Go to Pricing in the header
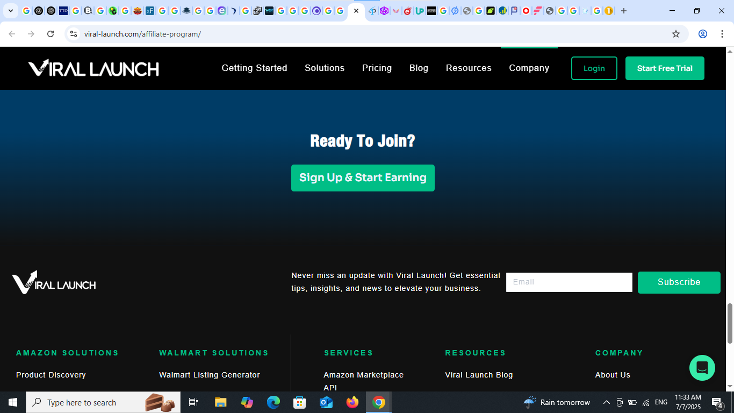Screen dimensions: 734x413 (377, 68)
